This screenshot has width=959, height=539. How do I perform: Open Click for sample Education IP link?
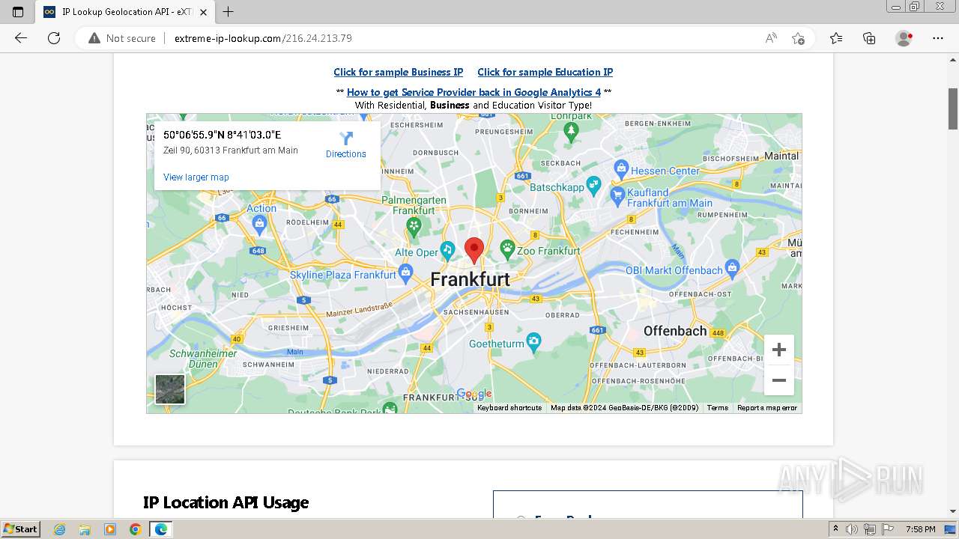point(545,73)
